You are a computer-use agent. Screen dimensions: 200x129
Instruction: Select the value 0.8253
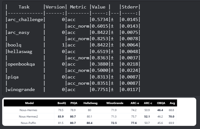[x=100, y=39]
